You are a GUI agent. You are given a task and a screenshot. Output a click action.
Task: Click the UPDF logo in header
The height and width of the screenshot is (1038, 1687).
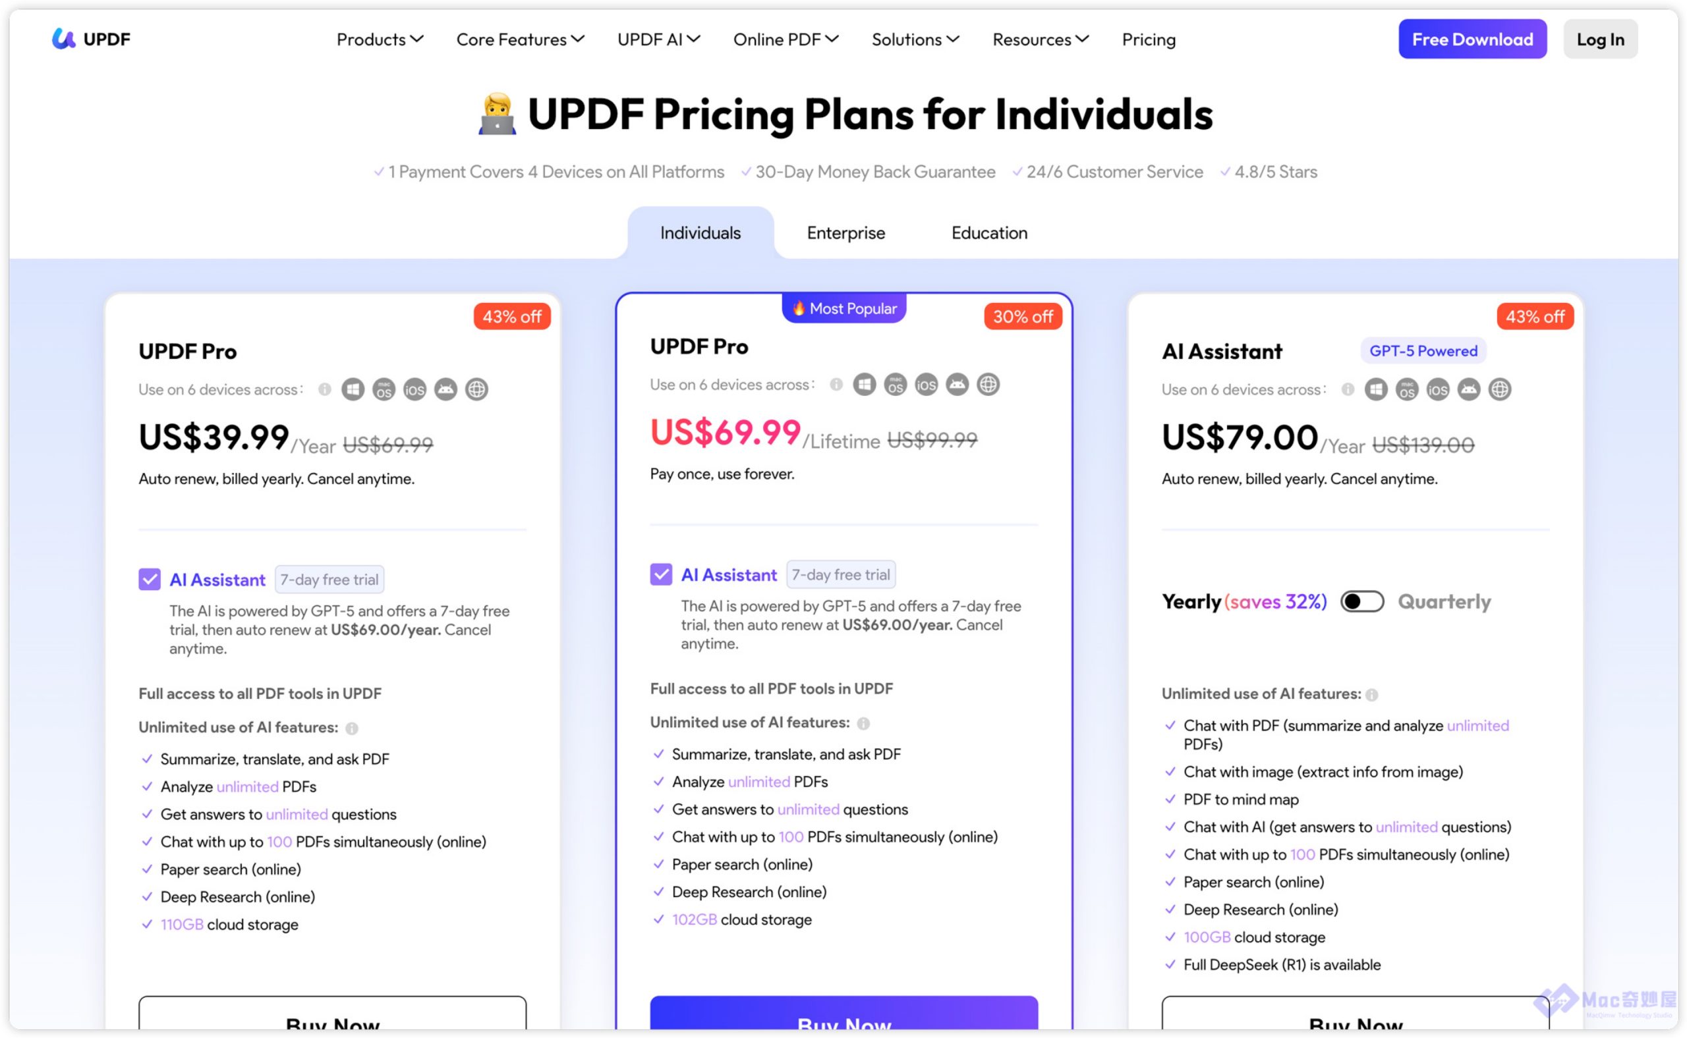point(91,39)
